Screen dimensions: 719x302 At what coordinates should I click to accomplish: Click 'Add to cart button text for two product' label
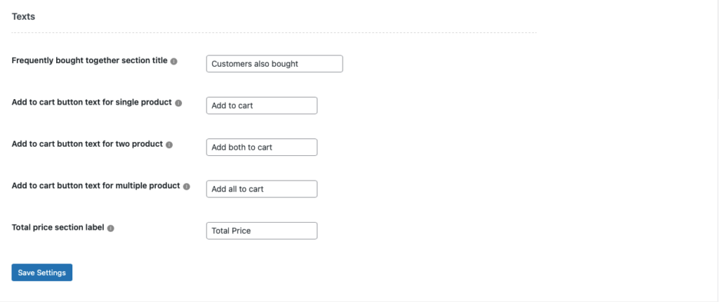point(87,144)
